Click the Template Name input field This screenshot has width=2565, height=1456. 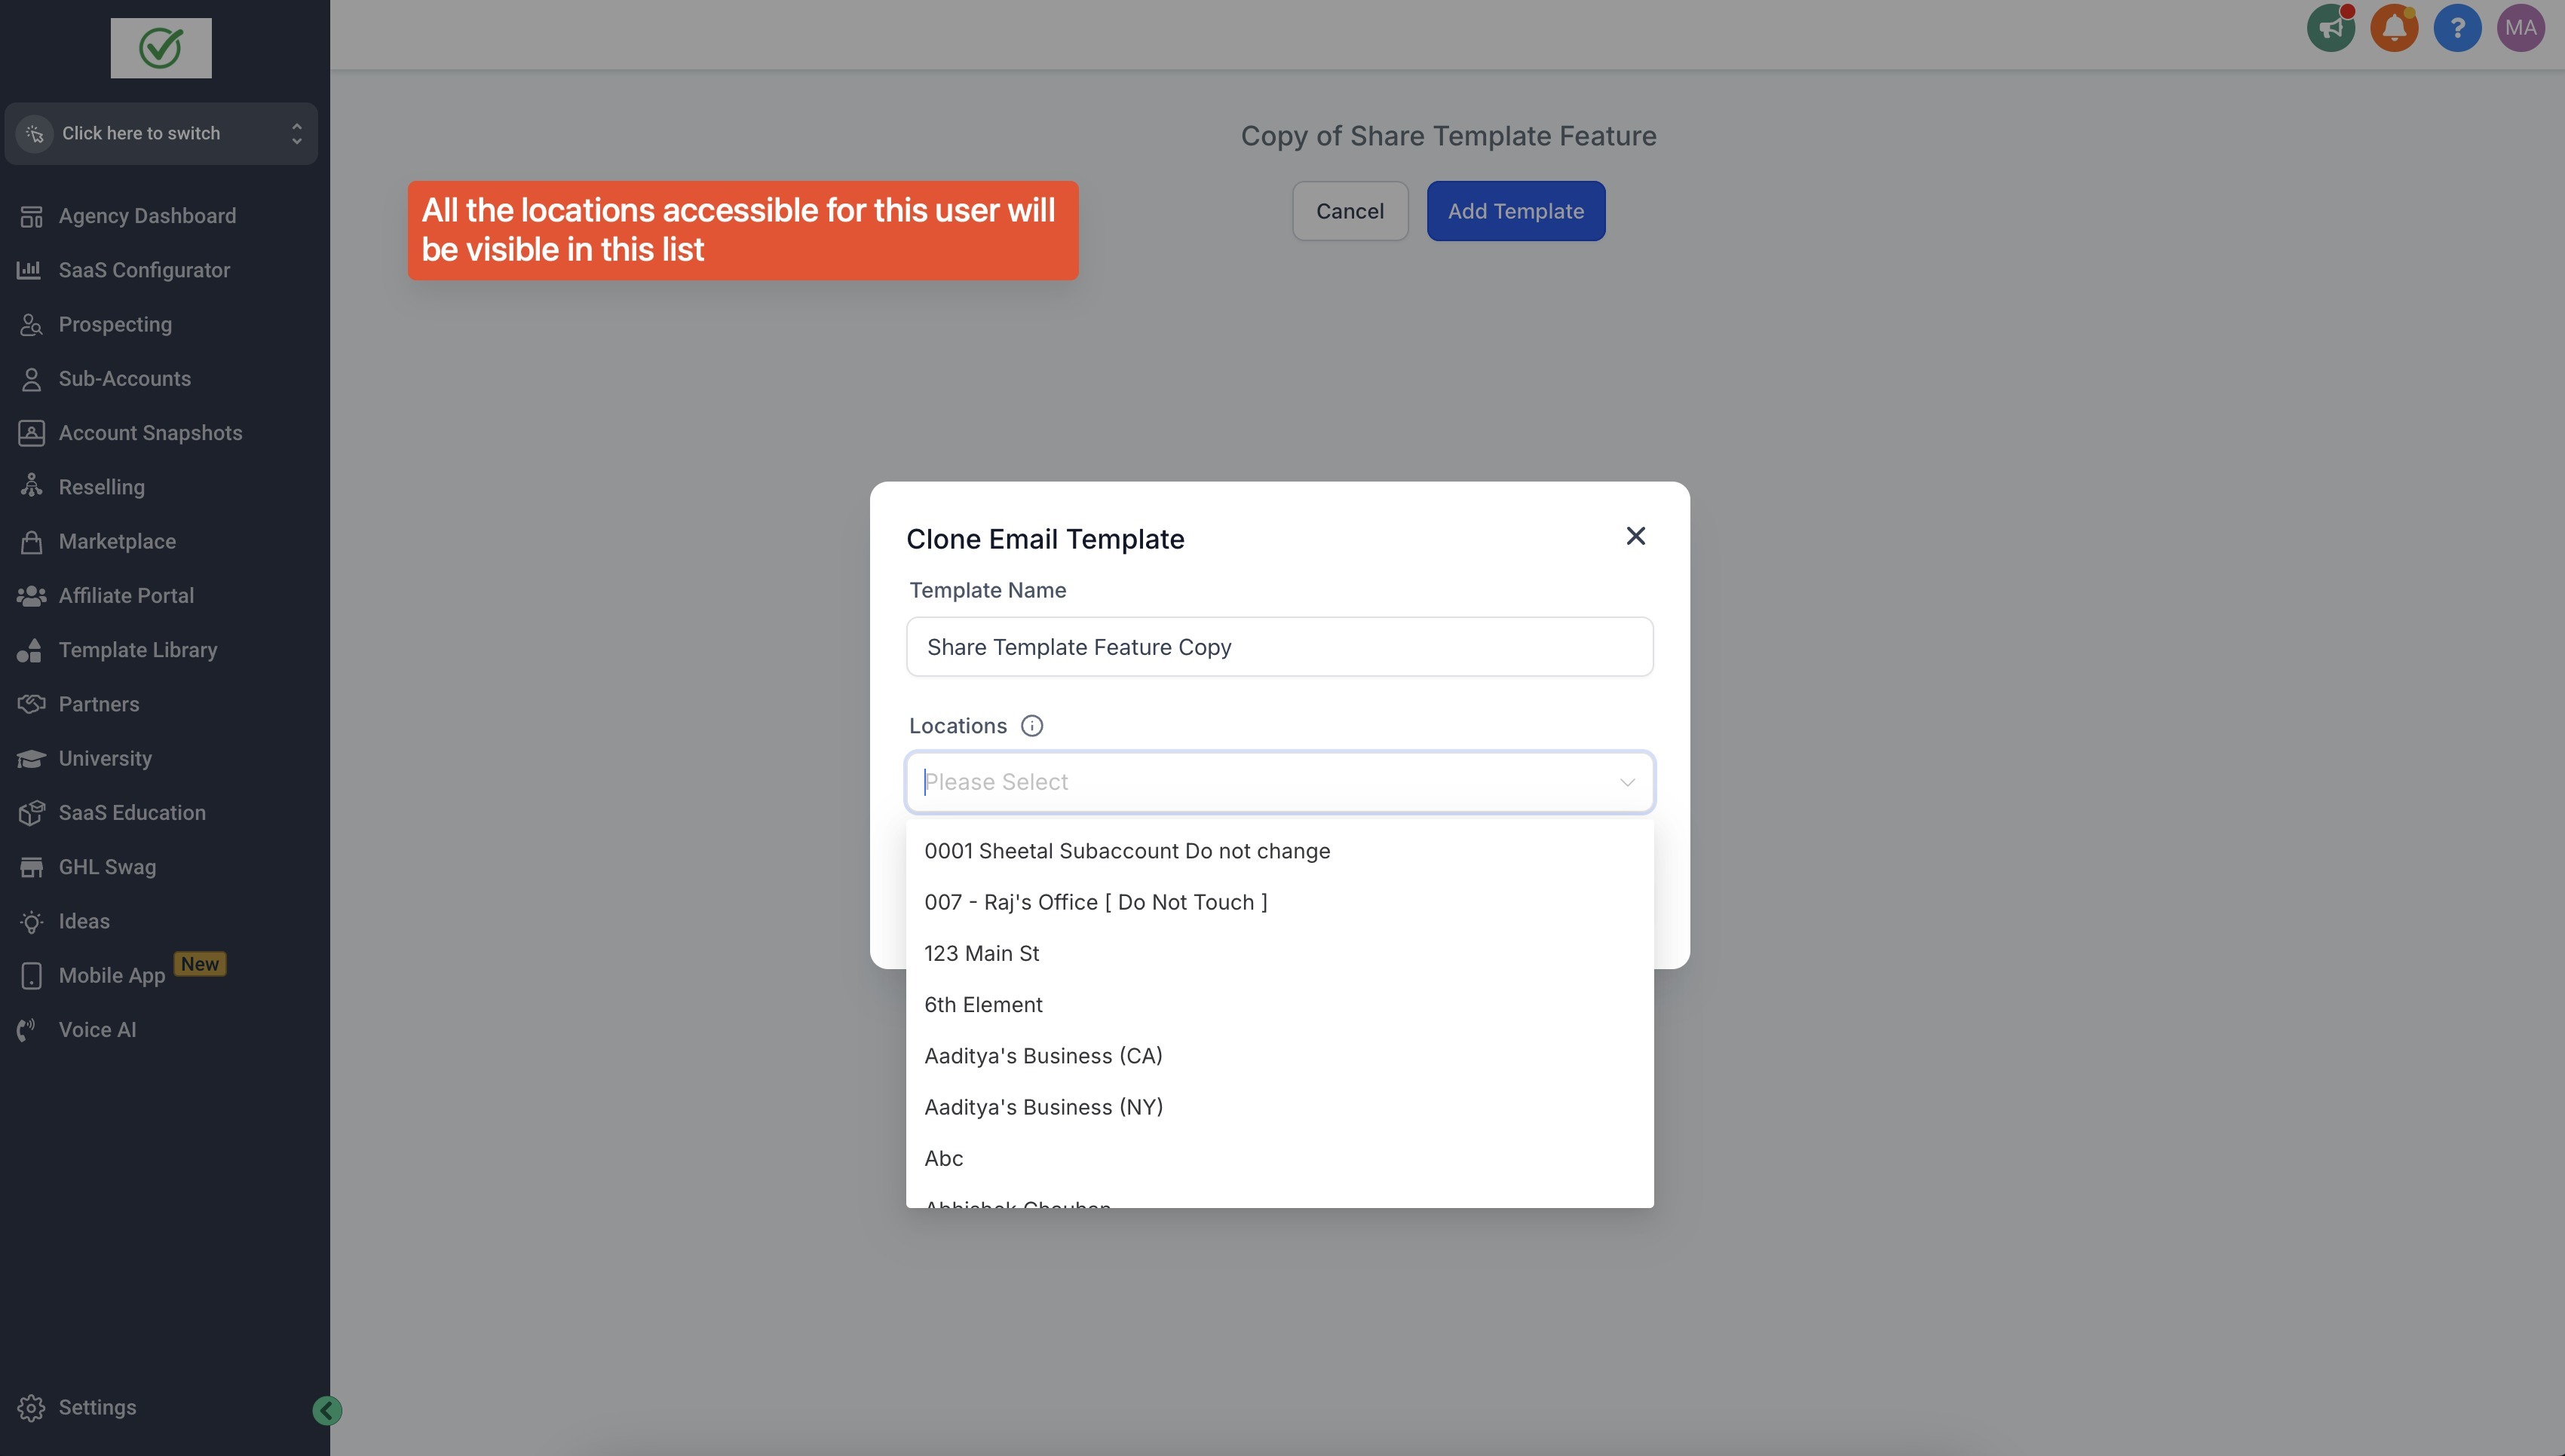tap(1279, 647)
